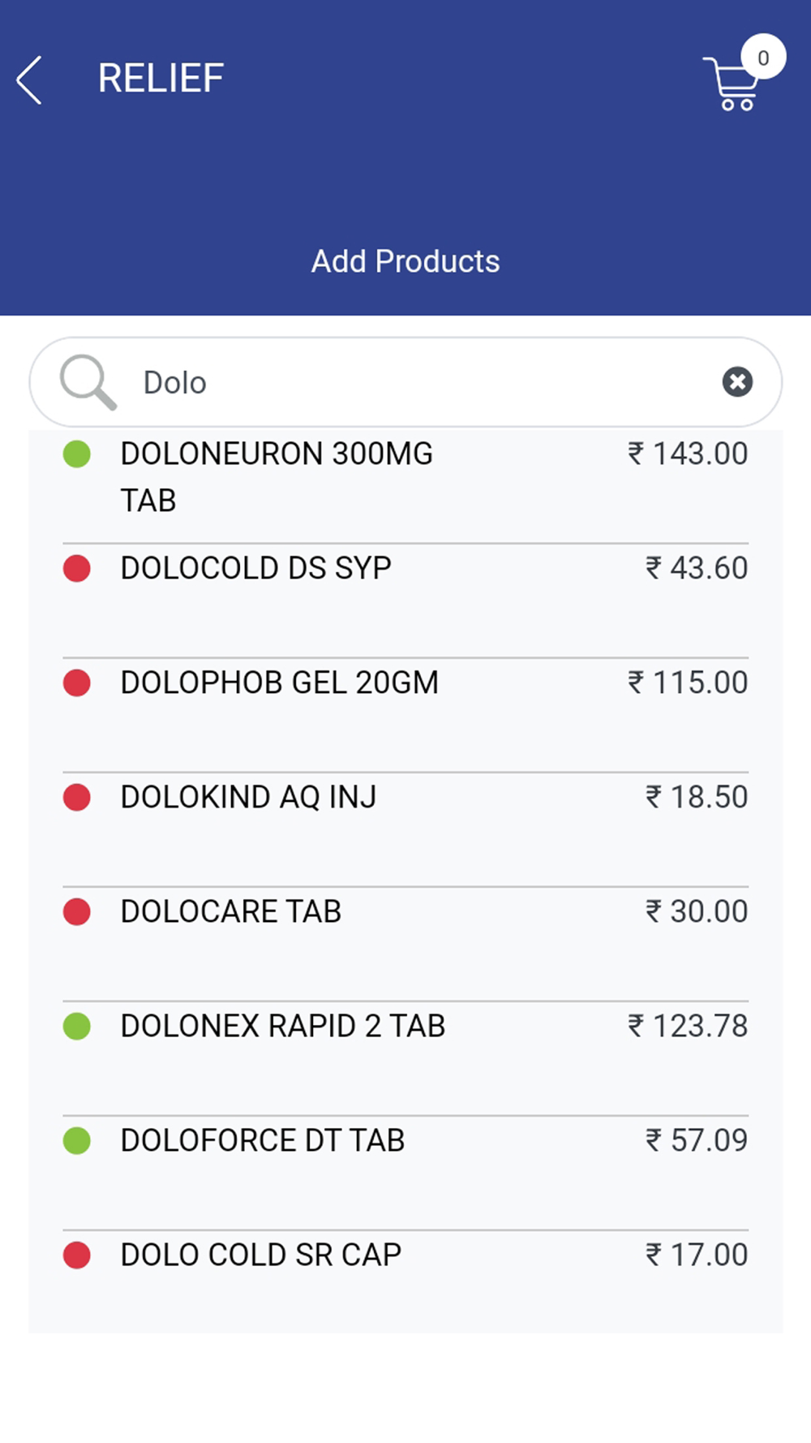Tap red status dot beside DOLOCOLD DS SYP
This screenshot has height=1443, width=811.
(77, 568)
